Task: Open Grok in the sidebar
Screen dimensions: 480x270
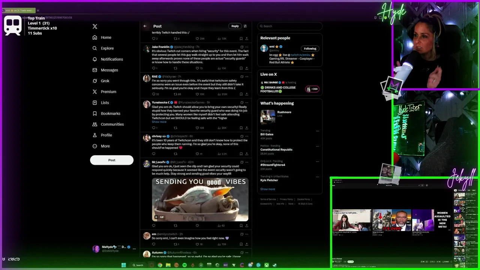Action: pos(101,81)
